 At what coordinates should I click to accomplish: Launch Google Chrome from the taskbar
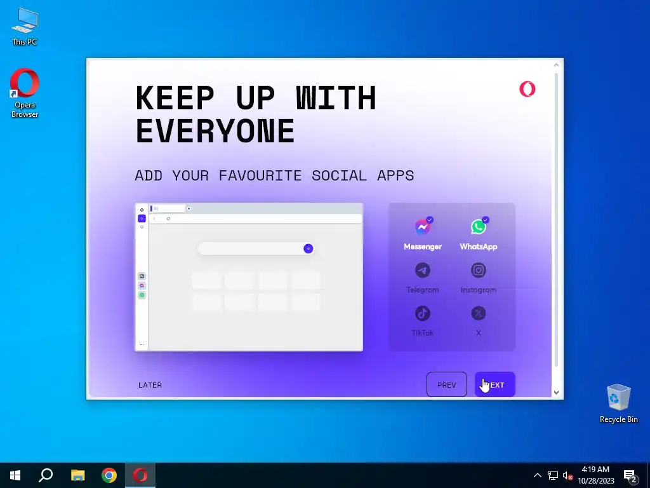109,475
